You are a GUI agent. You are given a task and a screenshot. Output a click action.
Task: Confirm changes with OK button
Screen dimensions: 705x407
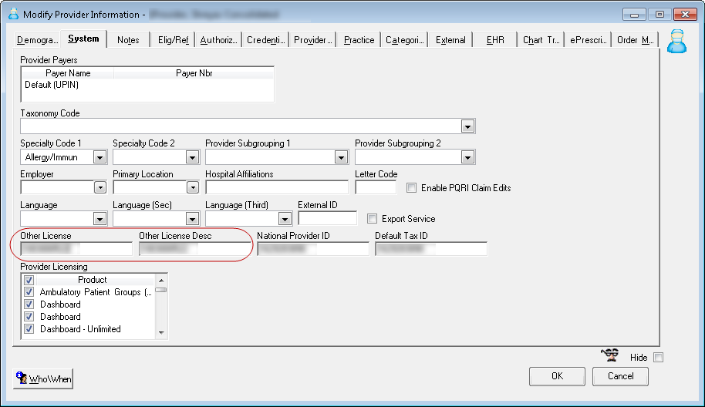tap(557, 376)
